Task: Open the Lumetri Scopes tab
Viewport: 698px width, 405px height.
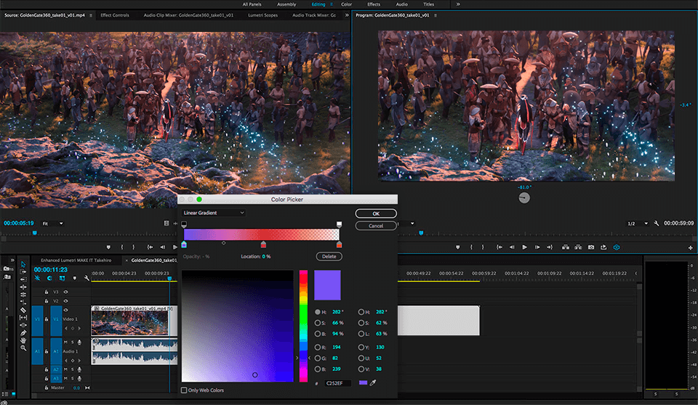Action: point(262,15)
